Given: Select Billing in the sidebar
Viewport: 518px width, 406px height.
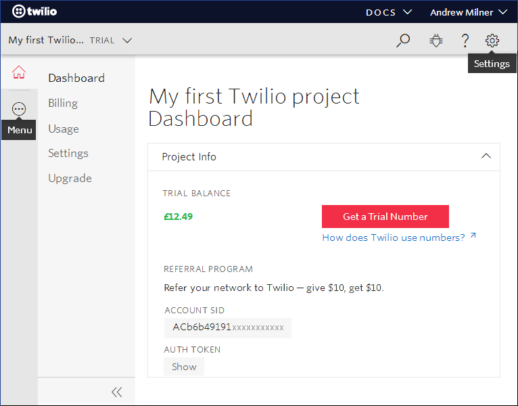Looking at the screenshot, I should pyautogui.click(x=63, y=103).
